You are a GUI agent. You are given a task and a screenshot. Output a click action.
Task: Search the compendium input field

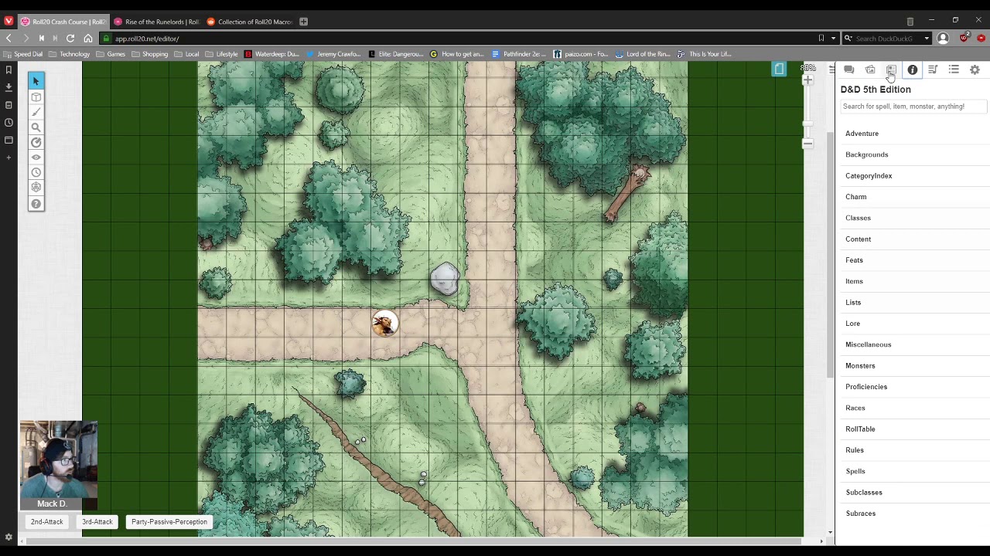point(913,107)
